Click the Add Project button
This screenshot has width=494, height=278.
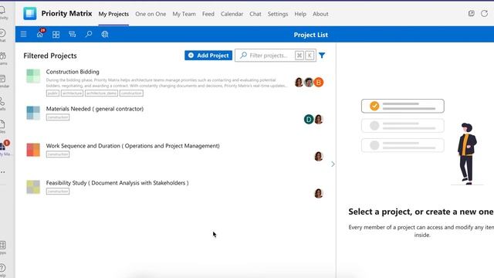coord(208,56)
